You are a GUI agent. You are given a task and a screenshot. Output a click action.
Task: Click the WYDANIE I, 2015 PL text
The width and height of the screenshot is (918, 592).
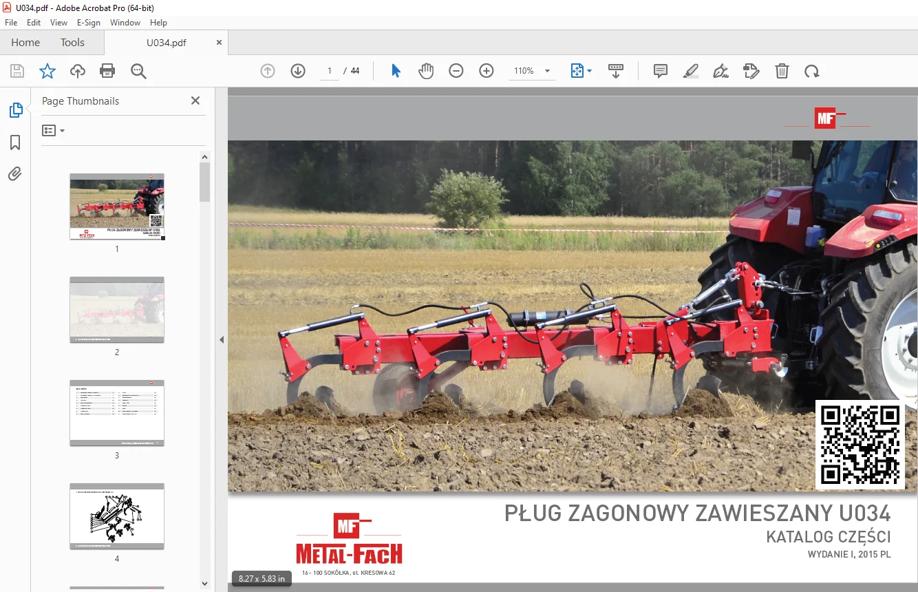pyautogui.click(x=849, y=555)
